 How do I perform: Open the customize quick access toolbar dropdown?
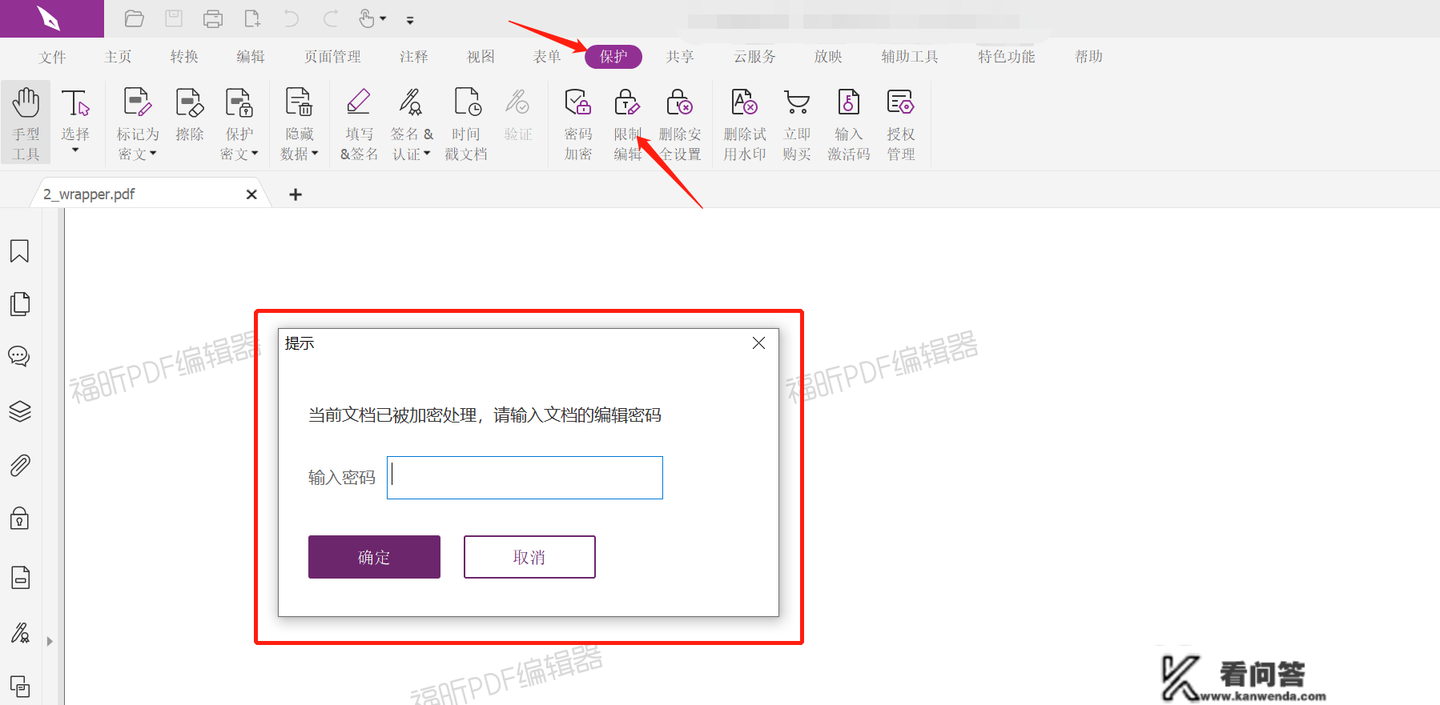(x=410, y=20)
